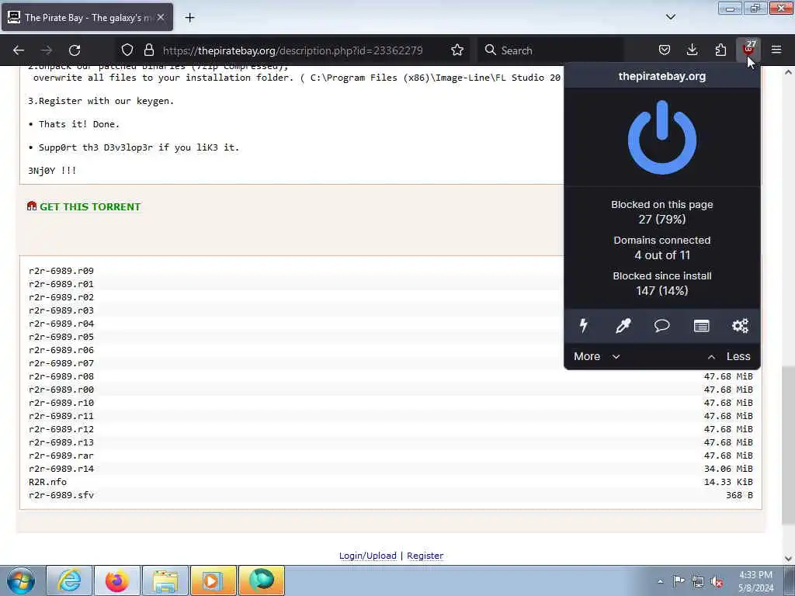The width and height of the screenshot is (795, 596).
Task: Click the 14.33 KiB size value
Action: pos(728,481)
